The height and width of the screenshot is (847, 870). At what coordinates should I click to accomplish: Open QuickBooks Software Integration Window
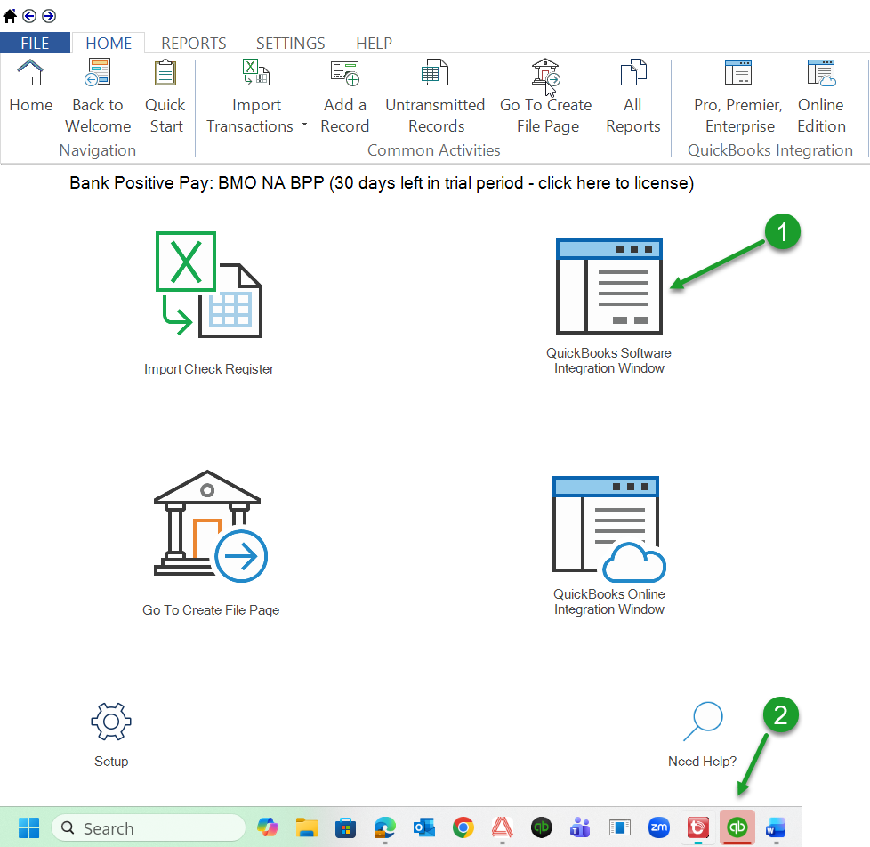(608, 286)
